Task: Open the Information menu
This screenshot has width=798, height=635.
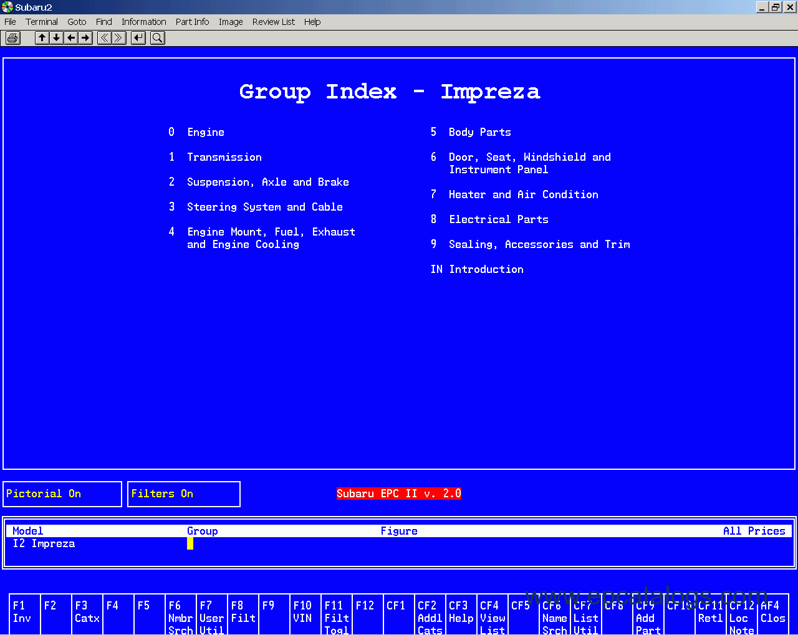Action: point(144,22)
